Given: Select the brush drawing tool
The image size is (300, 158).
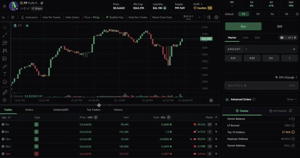Looking at the screenshot, I should point(5,66).
